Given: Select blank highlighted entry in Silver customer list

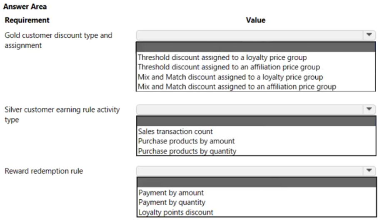Looking at the screenshot, I should coord(256,121).
